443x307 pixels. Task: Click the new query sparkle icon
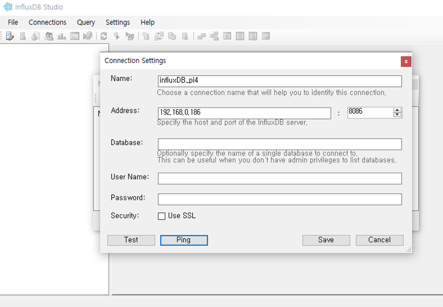[x=116, y=36]
